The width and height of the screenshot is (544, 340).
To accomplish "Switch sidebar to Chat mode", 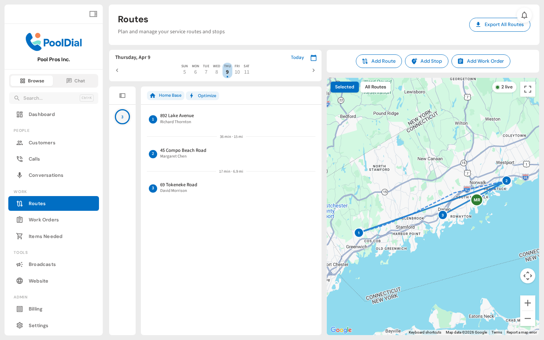I will (x=76, y=81).
